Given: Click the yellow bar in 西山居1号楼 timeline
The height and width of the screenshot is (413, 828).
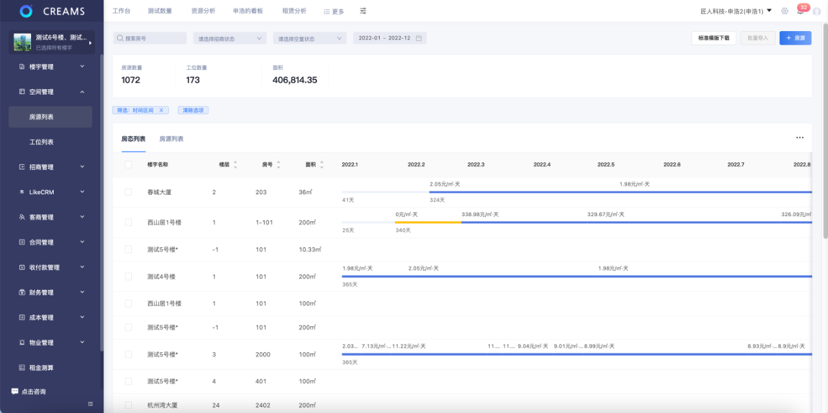Looking at the screenshot, I should pyautogui.click(x=428, y=222).
